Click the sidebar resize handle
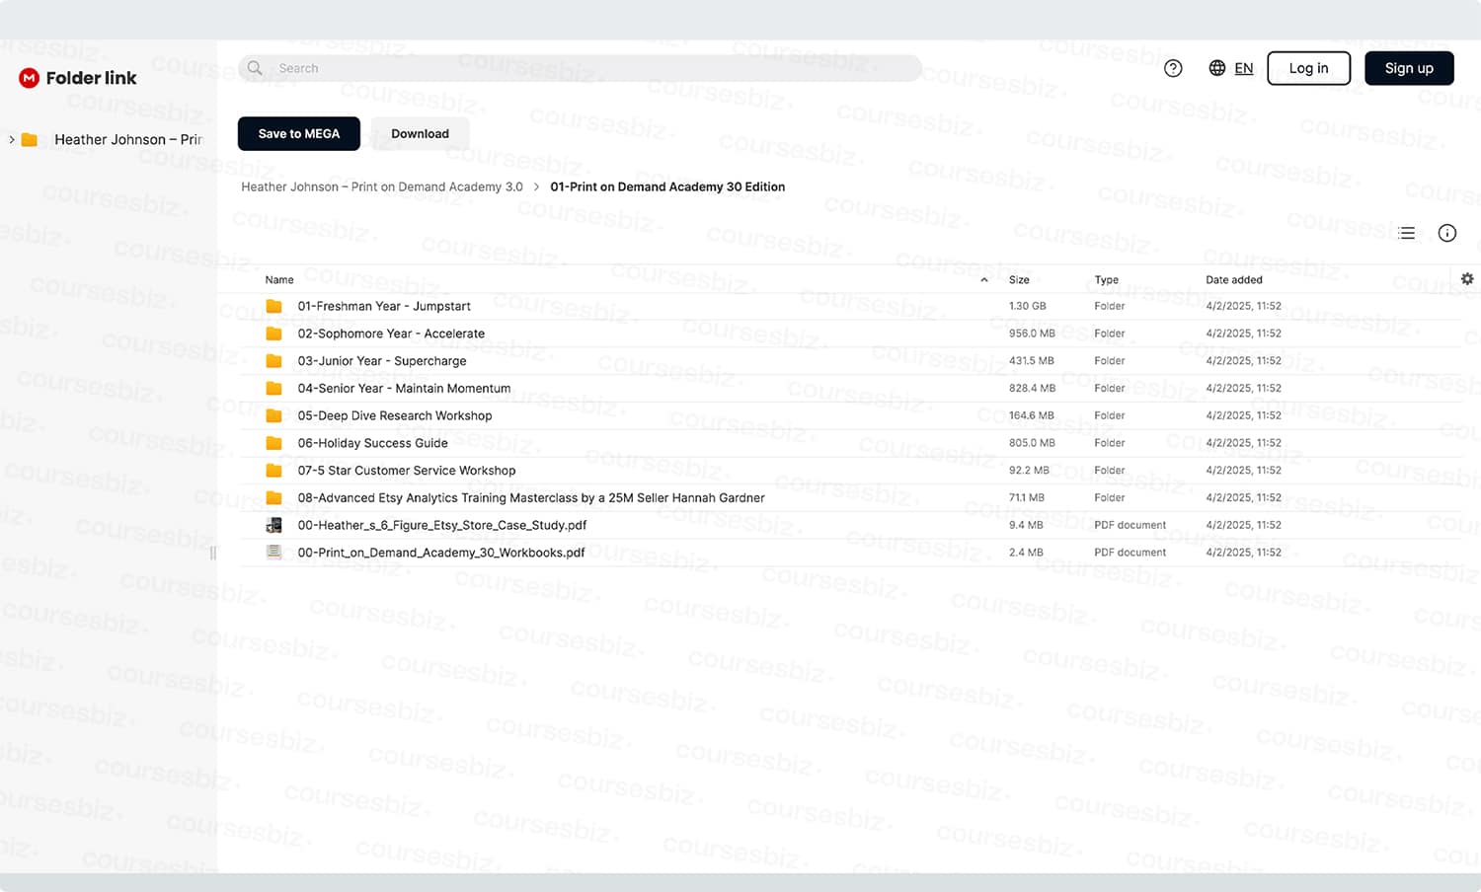Screen dimensions: 1481x892 tap(212, 553)
